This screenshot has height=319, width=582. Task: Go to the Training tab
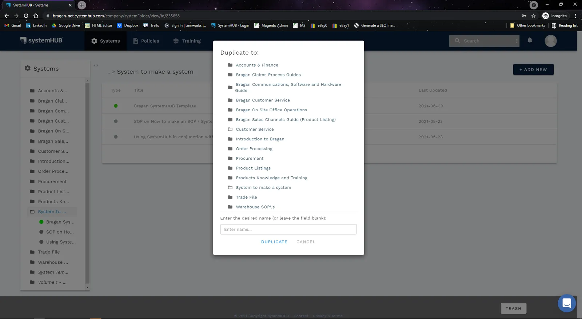[x=187, y=41]
